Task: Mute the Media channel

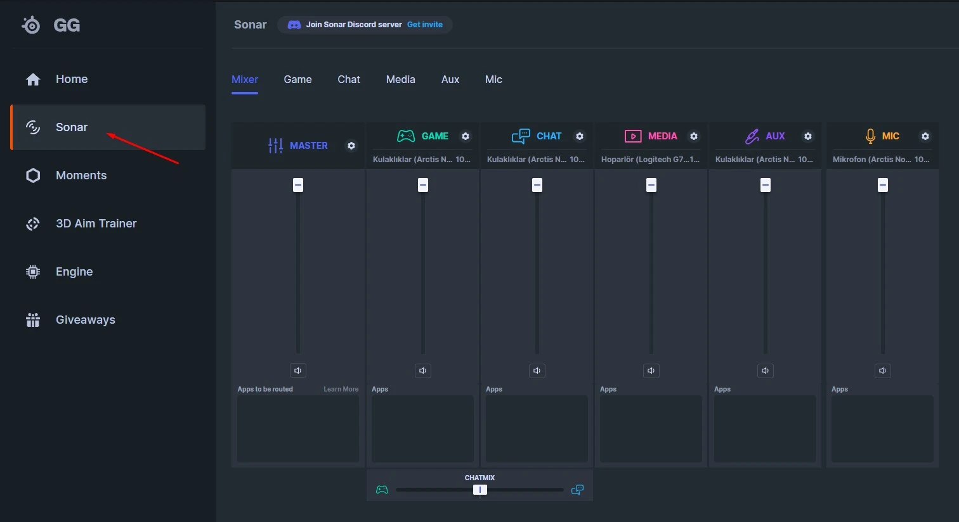Action: [651, 371]
